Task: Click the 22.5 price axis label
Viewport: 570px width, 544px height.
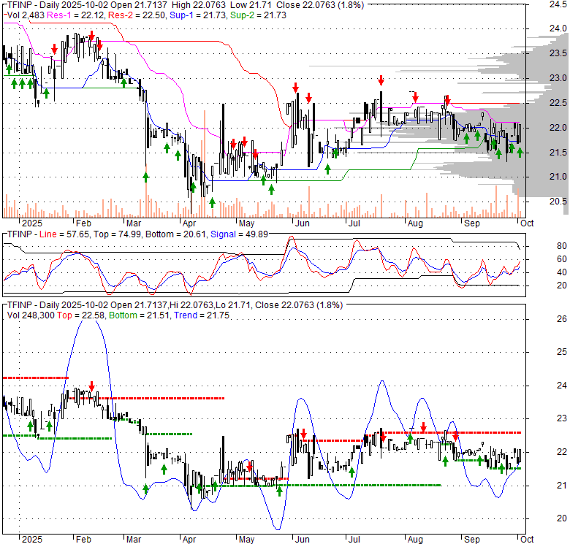Action: (558, 103)
